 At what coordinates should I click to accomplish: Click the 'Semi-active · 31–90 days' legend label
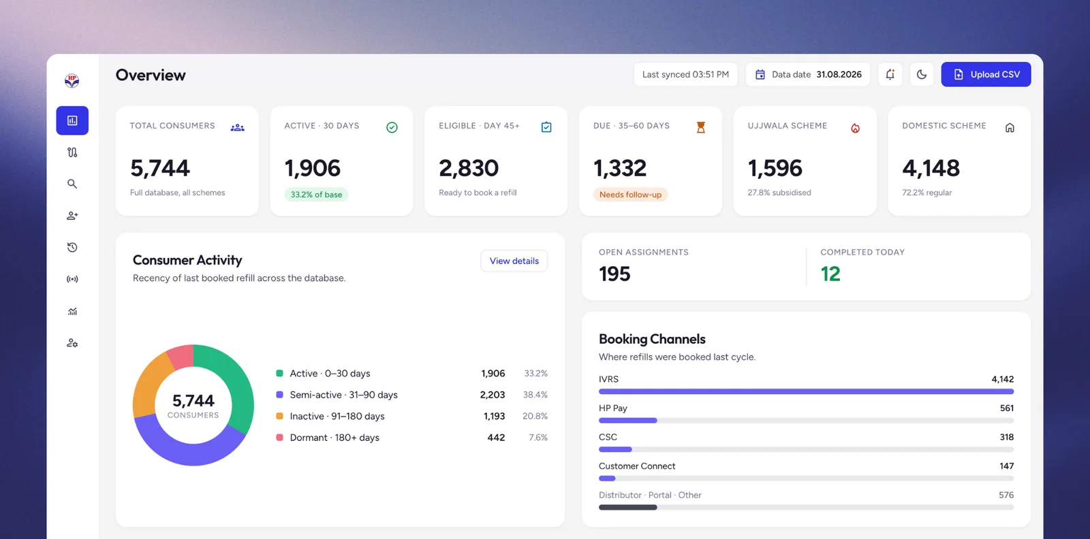(x=344, y=395)
